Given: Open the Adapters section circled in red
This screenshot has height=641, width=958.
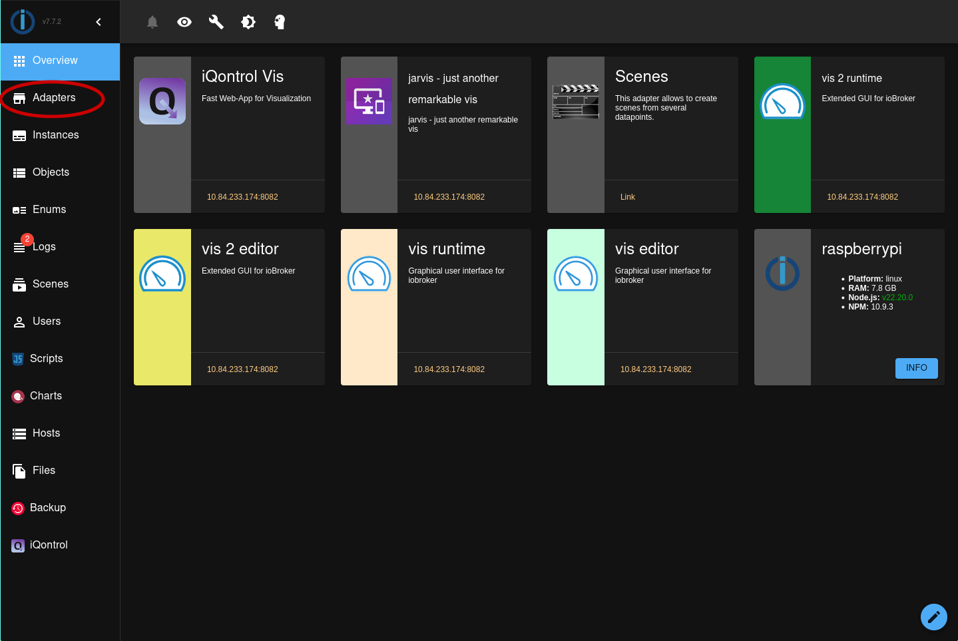Looking at the screenshot, I should (x=54, y=97).
